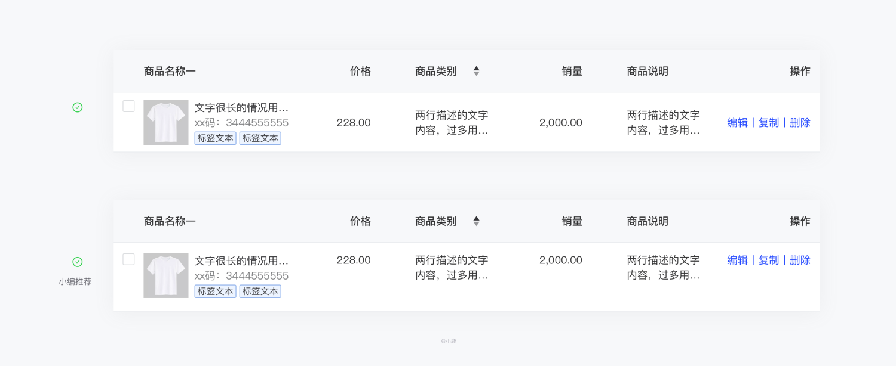The width and height of the screenshot is (896, 366).
Task: Click the 小编推荐 label
Action: tap(75, 281)
